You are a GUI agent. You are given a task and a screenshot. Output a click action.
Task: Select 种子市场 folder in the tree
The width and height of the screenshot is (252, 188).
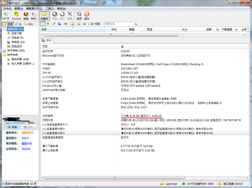[x=12, y=55]
